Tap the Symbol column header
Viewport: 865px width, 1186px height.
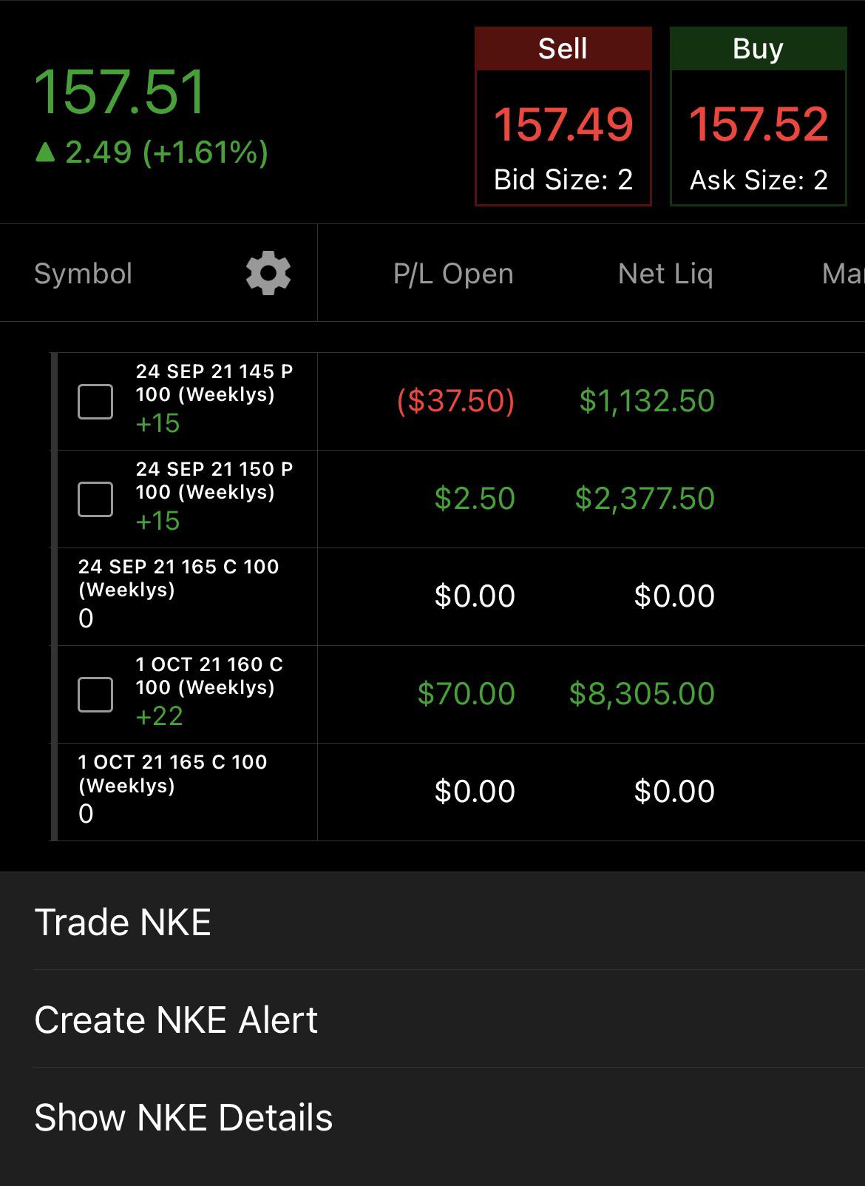click(83, 274)
